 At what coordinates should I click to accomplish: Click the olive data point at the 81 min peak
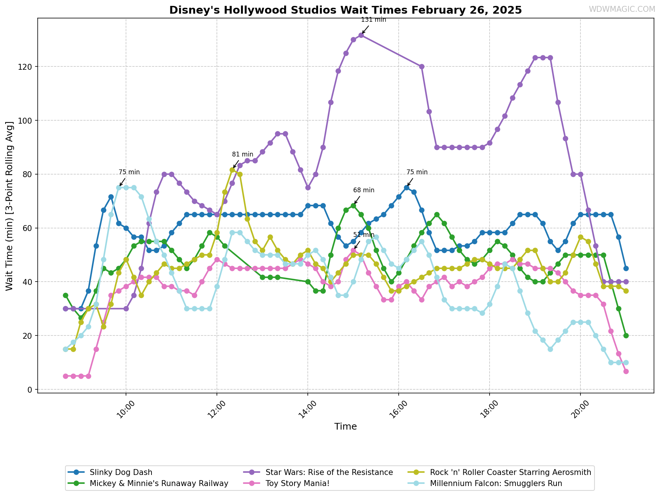(232, 170)
